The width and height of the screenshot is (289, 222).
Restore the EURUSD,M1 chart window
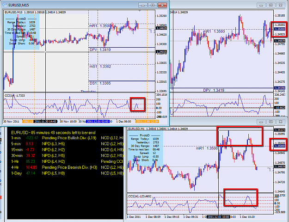(x=271, y=122)
